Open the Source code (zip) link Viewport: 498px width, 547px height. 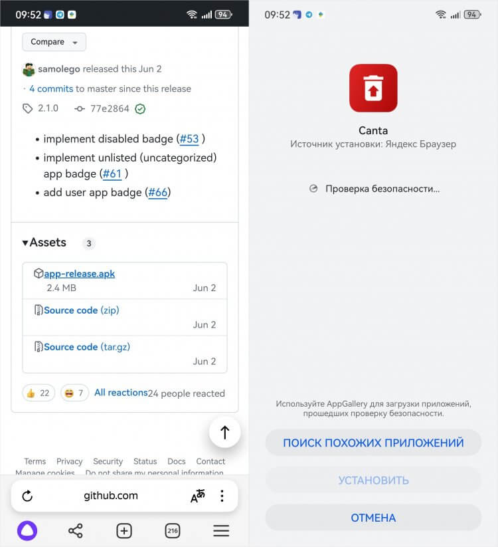81,310
